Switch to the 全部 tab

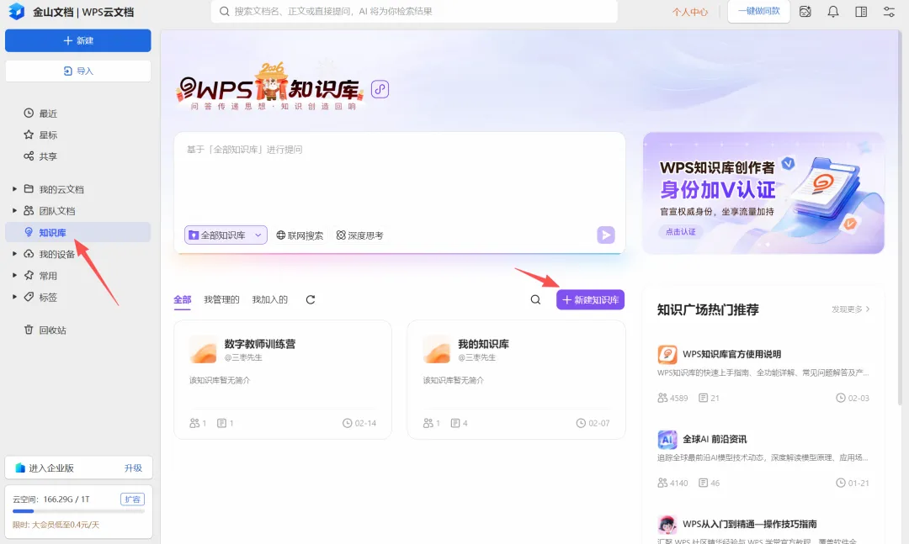(182, 299)
